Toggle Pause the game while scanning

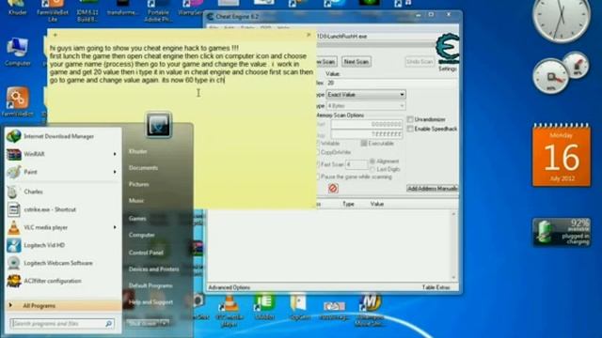pyautogui.click(x=318, y=177)
